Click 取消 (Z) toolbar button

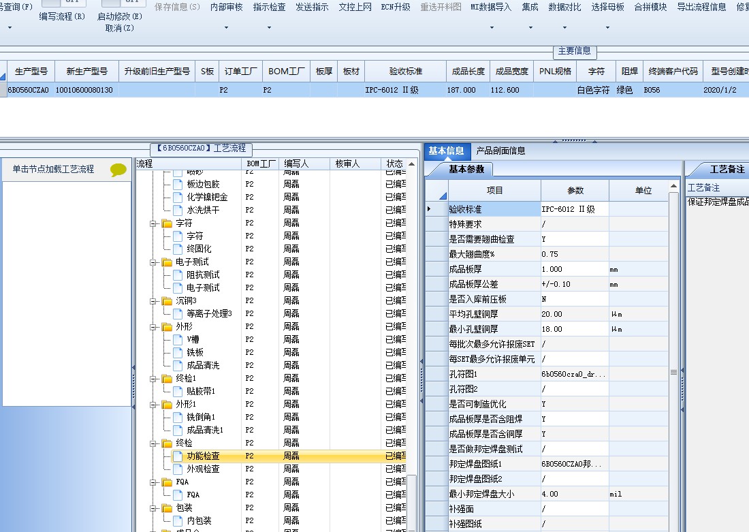119,28
